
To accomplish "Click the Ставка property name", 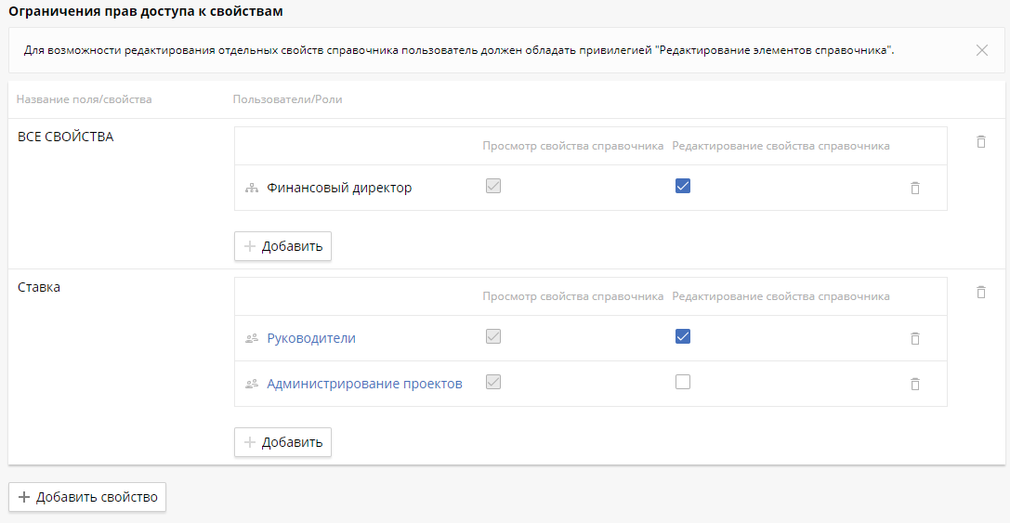I will point(39,287).
